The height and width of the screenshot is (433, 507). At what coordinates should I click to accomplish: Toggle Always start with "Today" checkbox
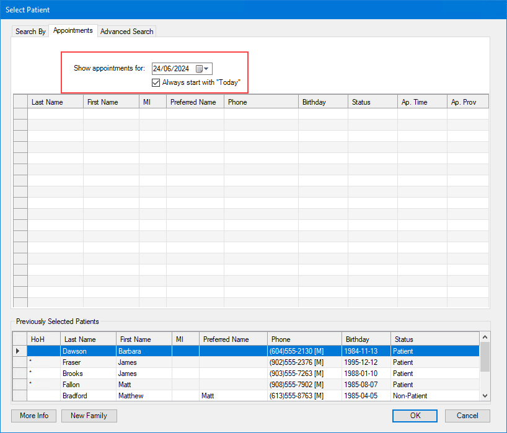click(156, 82)
